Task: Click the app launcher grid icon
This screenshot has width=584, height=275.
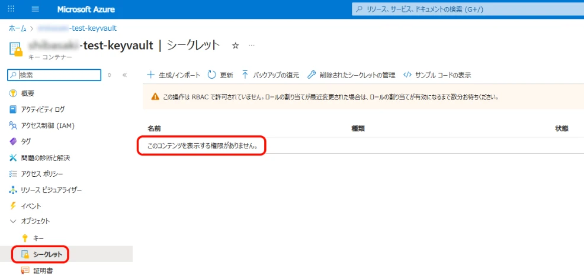Action: 12,9
